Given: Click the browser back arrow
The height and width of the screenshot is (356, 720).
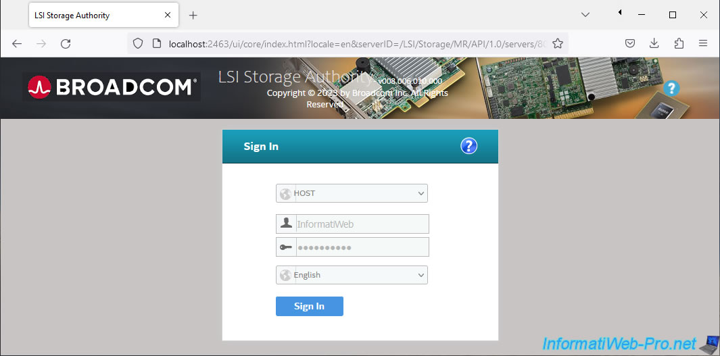Looking at the screenshot, I should click(17, 44).
